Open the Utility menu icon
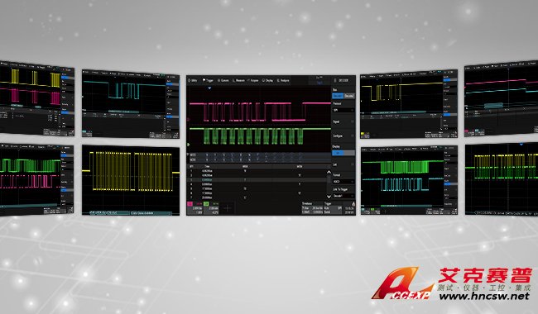 (x=191, y=80)
